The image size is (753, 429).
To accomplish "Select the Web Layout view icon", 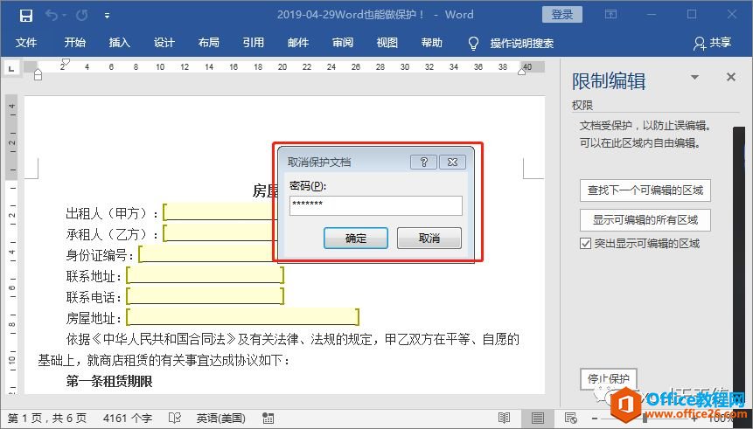I will tap(570, 418).
